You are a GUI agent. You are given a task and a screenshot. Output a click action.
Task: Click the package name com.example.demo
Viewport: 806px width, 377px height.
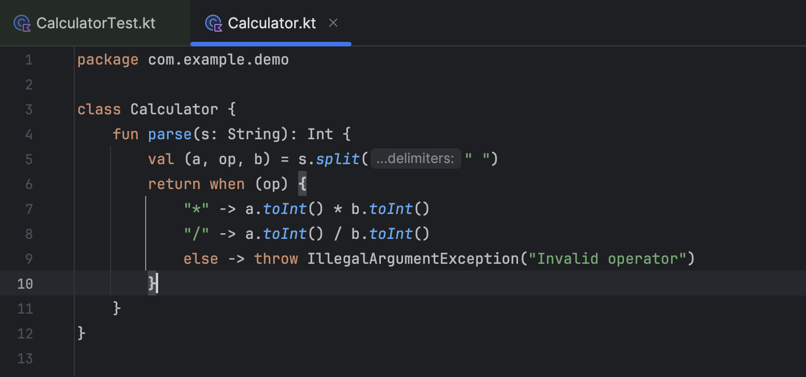pos(218,59)
